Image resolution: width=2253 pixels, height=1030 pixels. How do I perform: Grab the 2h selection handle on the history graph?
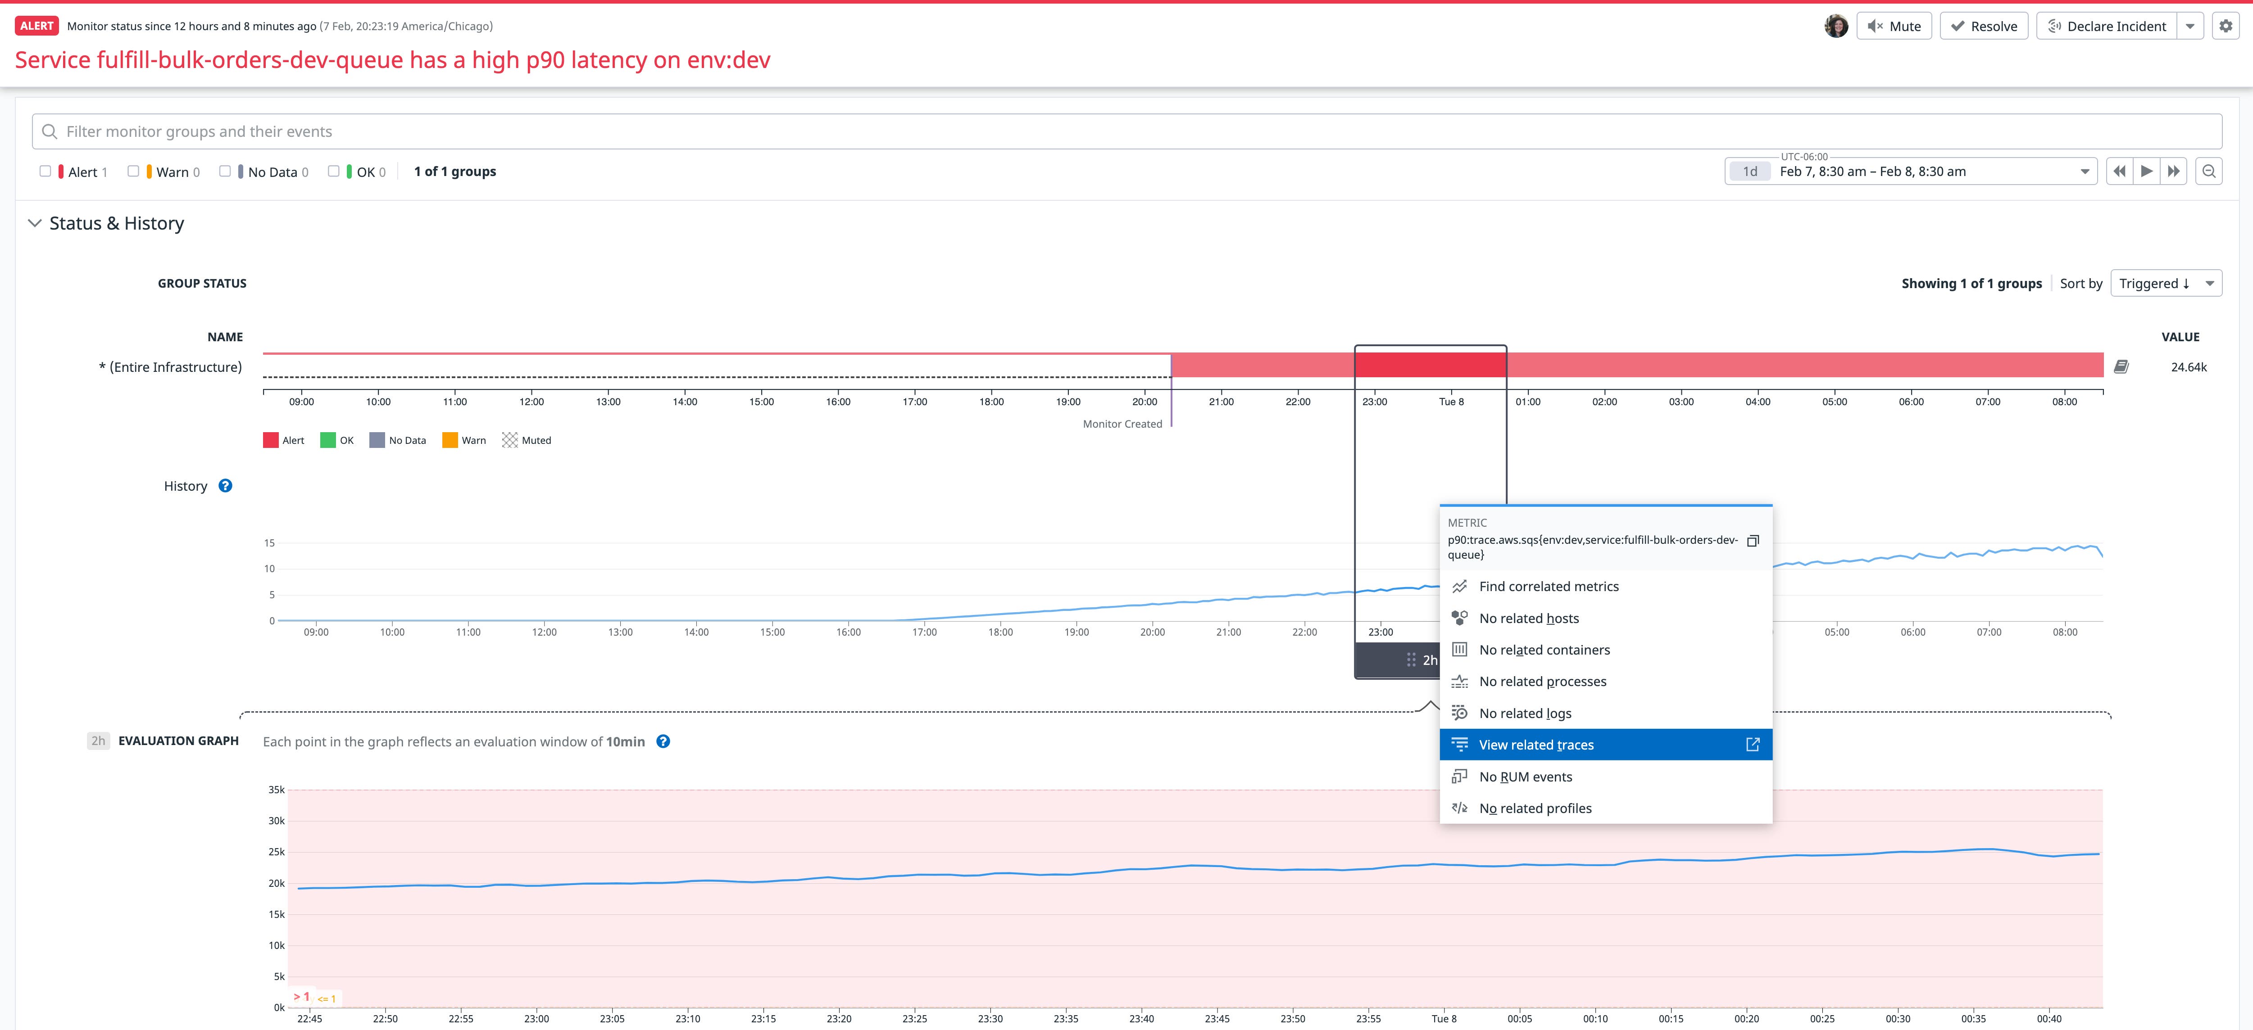tap(1411, 659)
